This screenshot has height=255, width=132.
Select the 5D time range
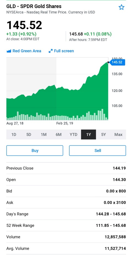point(29,134)
